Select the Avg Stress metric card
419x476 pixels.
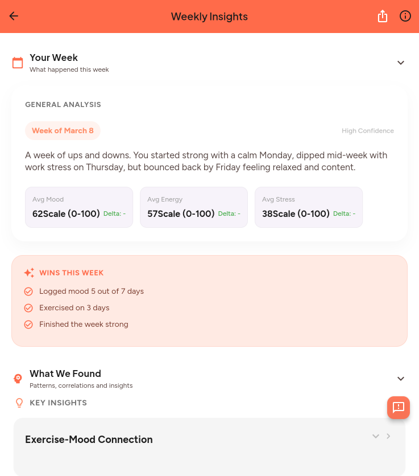pyautogui.click(x=309, y=207)
